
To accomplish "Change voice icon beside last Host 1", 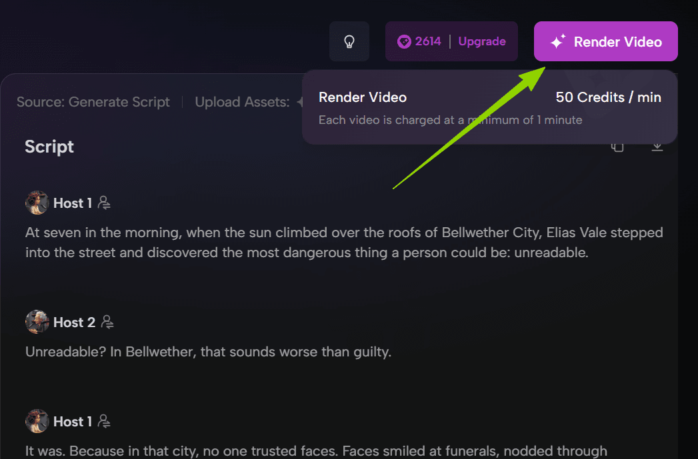I will (104, 421).
